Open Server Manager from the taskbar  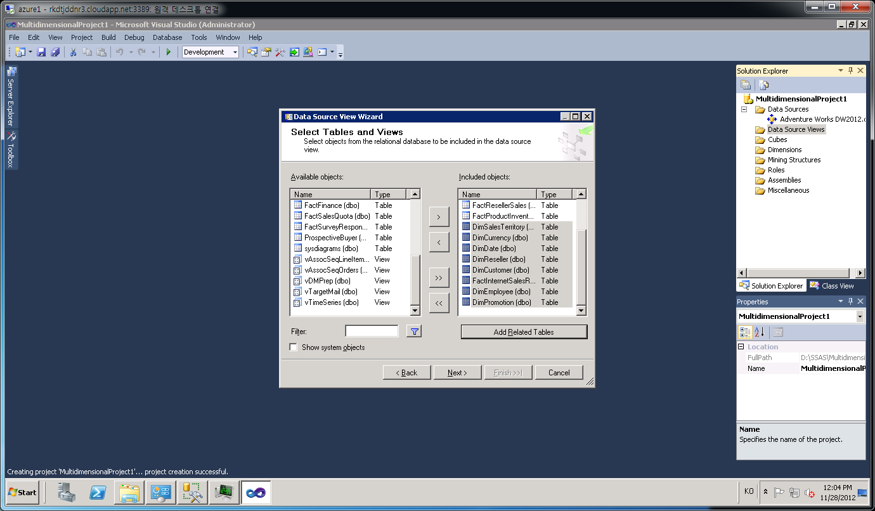pos(67,492)
